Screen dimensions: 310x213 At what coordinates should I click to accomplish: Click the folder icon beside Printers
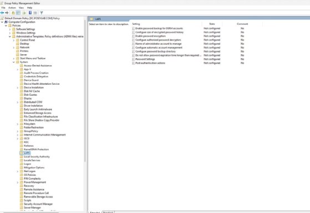point(18,51)
